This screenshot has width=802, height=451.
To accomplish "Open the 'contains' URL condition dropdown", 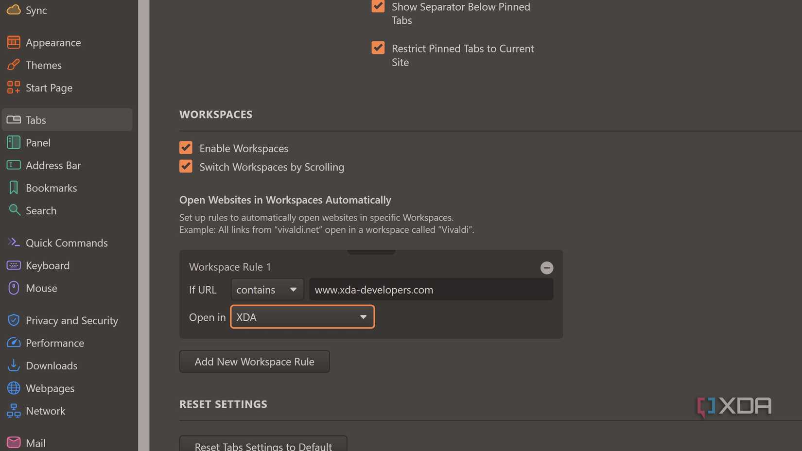I will [x=267, y=290].
